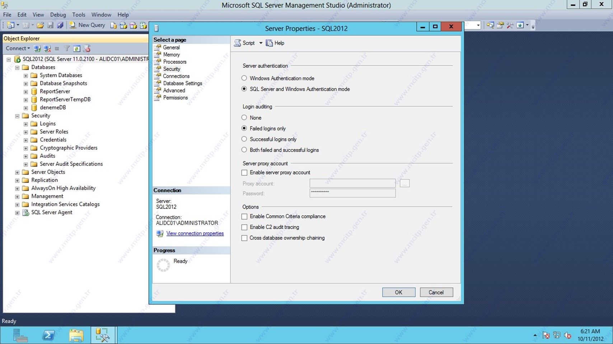Refresh the Object Explorer tree

(76, 48)
